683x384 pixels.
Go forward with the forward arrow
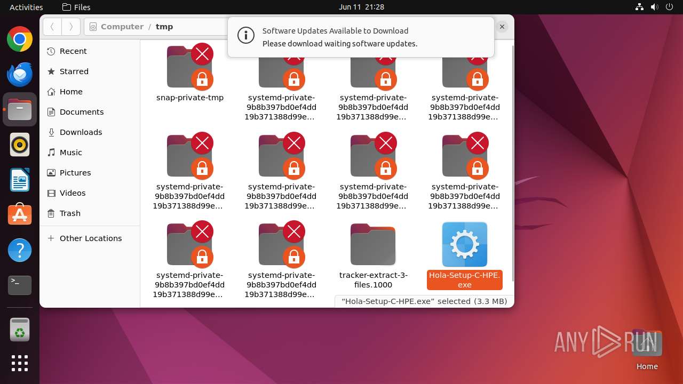click(71, 27)
